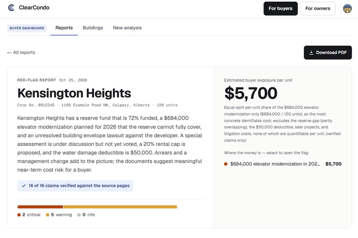
Task: Open the 16 of 16 claims verified badge
Action: pos(76,186)
